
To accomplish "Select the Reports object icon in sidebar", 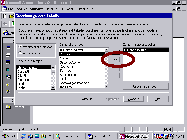I will (x=8, y=69).
